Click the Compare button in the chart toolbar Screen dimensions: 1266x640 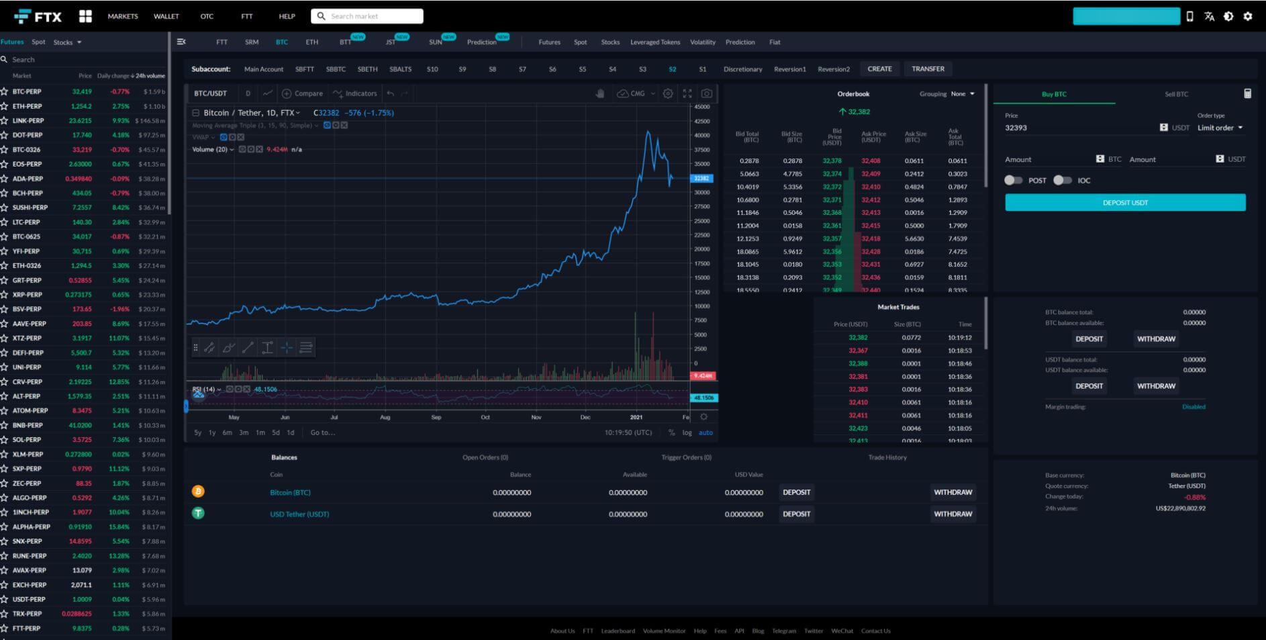302,93
